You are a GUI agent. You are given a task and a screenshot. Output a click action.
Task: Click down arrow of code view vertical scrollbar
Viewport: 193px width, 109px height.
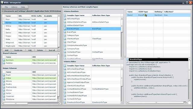point(189,100)
